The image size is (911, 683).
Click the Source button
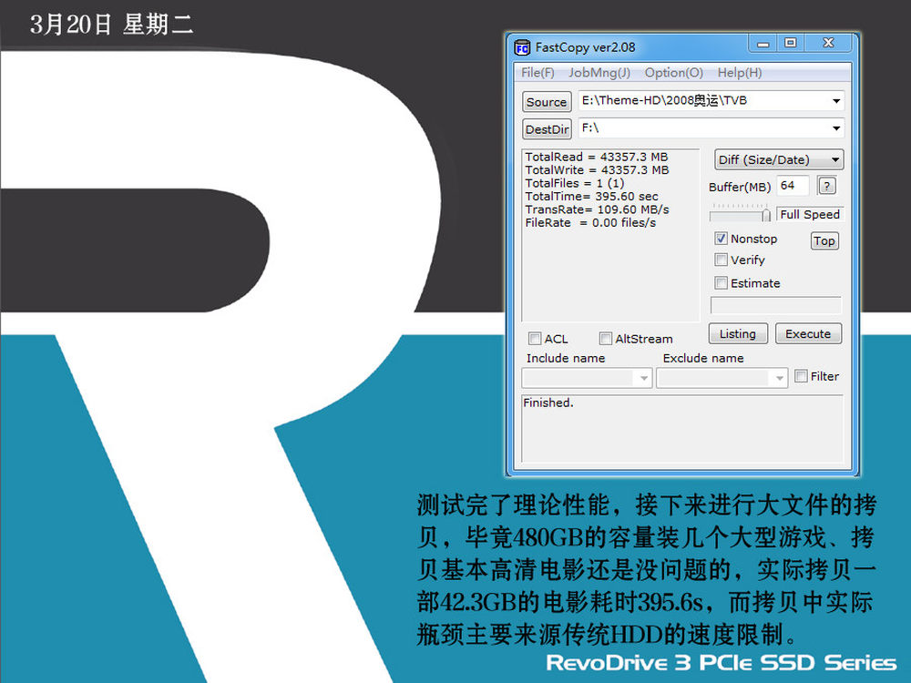tap(546, 102)
